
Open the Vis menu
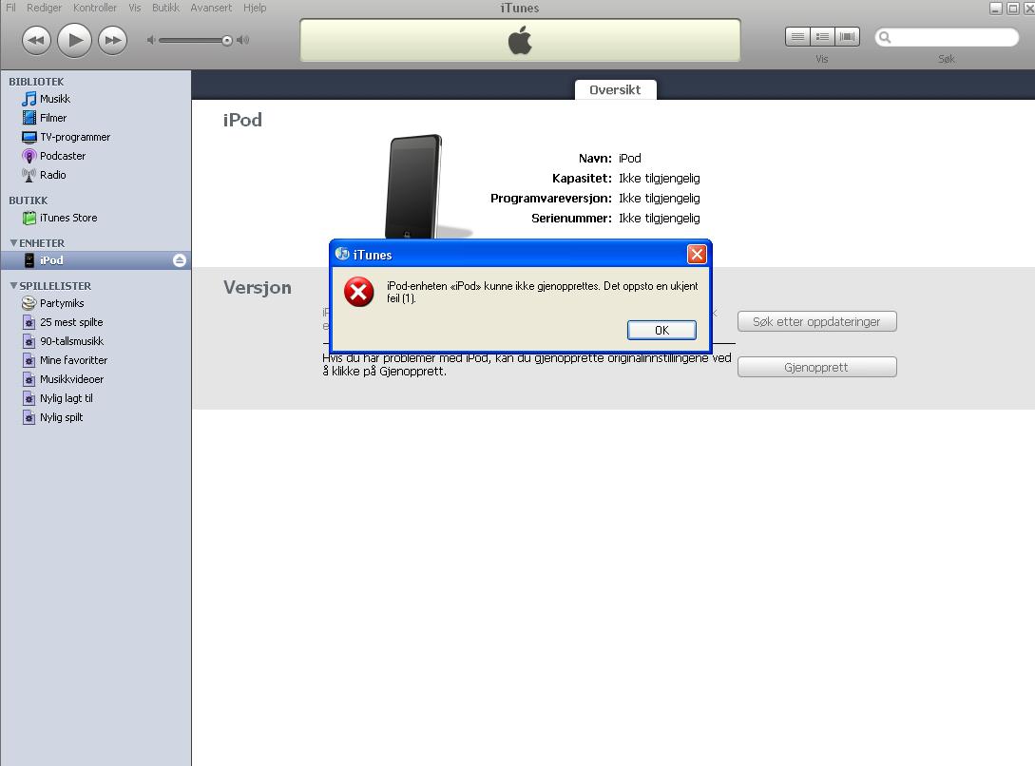pyautogui.click(x=135, y=8)
